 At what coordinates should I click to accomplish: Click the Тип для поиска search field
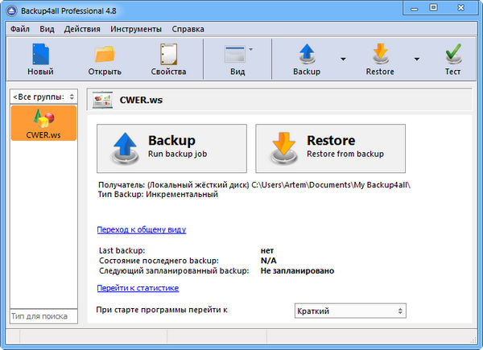(43, 315)
